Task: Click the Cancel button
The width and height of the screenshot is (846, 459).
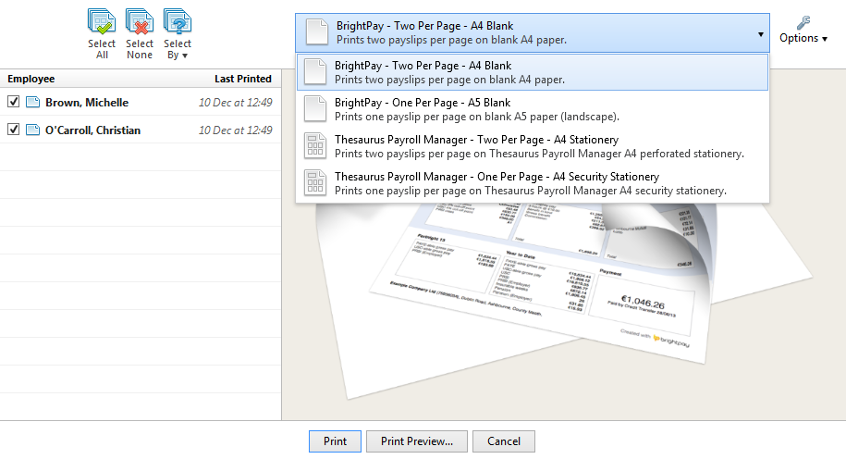Action: [504, 441]
